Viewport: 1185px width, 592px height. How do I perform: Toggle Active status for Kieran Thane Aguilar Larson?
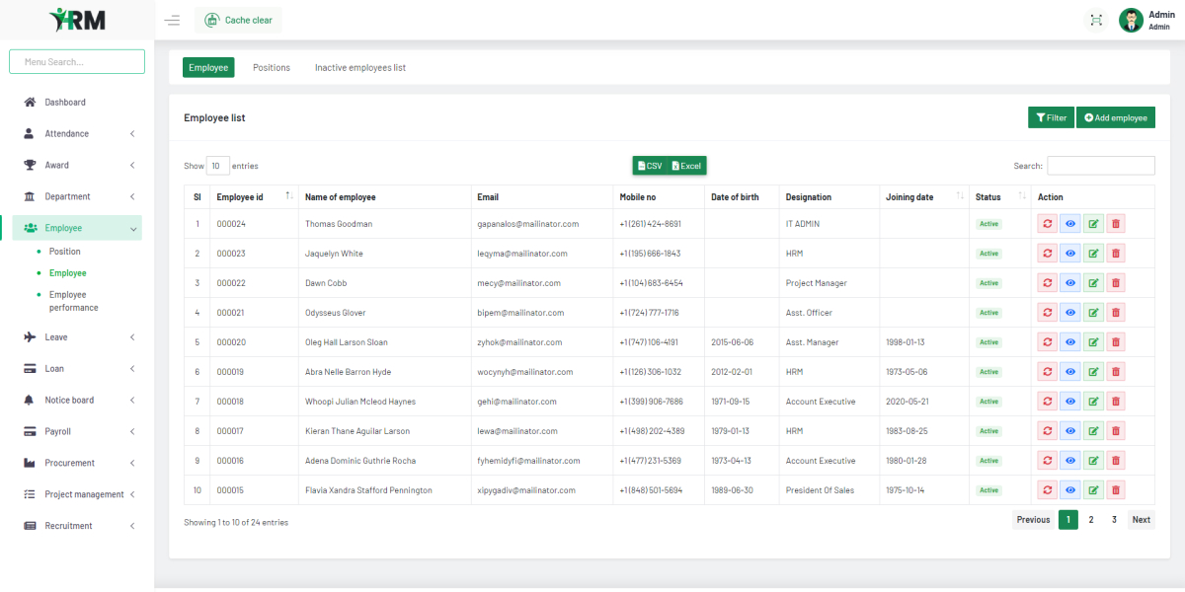point(987,430)
